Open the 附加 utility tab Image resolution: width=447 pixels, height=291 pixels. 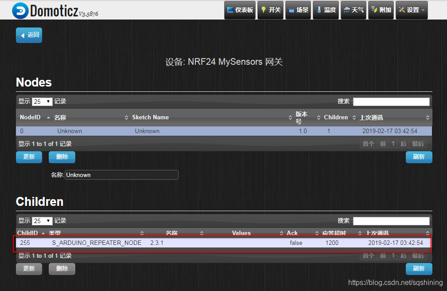[381, 10]
